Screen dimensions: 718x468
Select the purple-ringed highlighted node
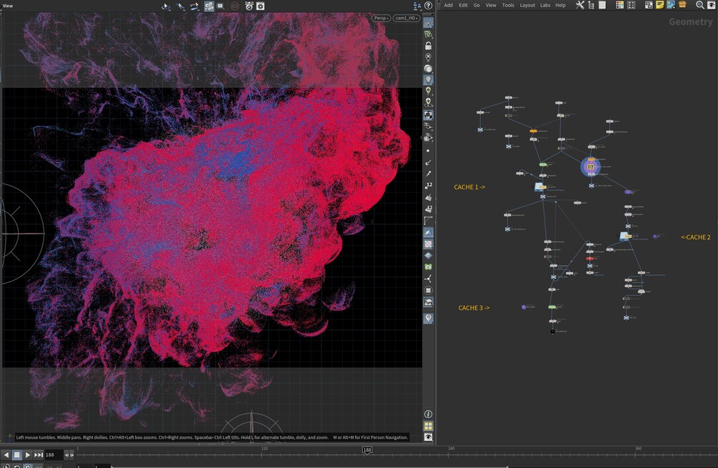(x=591, y=166)
